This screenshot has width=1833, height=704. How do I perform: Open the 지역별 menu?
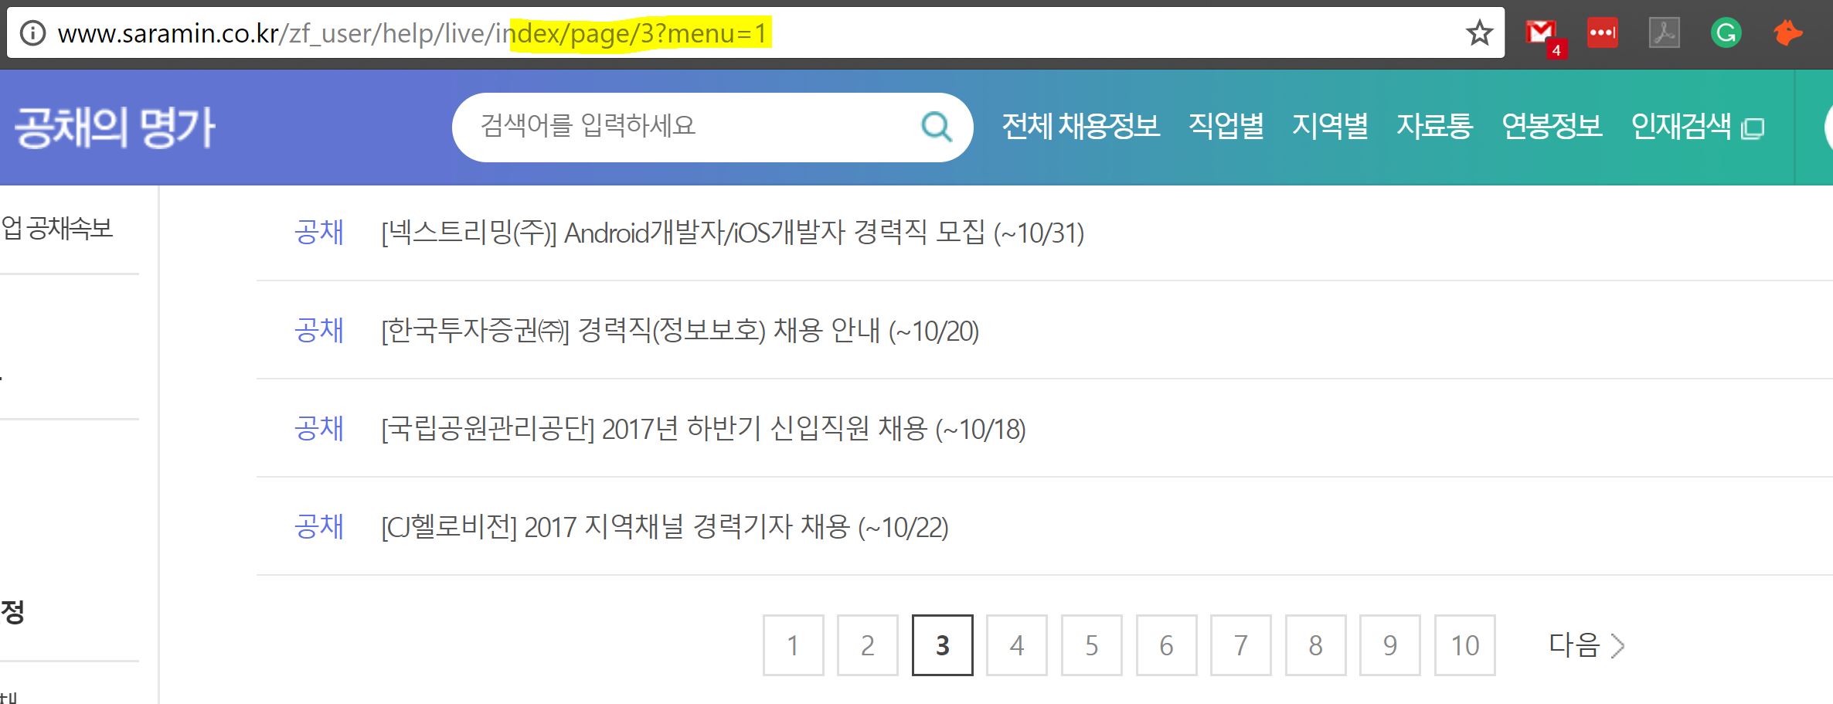[x=1330, y=126]
